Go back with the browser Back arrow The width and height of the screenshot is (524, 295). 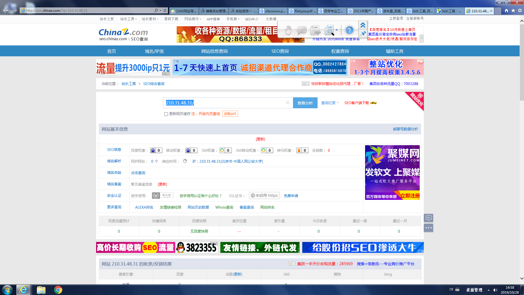(5, 10)
